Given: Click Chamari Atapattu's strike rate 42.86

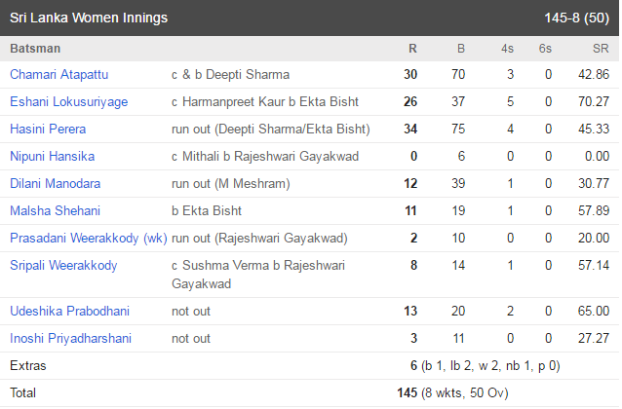Looking at the screenshot, I should click(x=594, y=75).
